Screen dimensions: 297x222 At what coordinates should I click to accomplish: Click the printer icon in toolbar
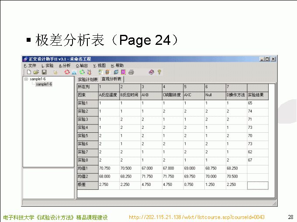tap(131, 72)
